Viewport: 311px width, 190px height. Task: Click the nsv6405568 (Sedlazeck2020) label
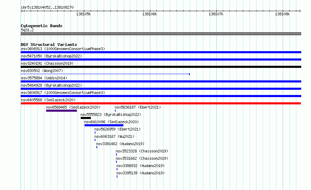coord(48,100)
